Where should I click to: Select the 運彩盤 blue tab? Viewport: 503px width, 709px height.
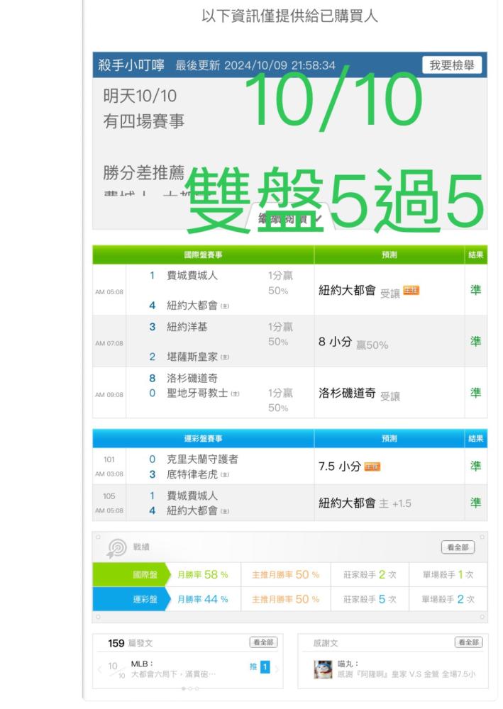click(130, 599)
